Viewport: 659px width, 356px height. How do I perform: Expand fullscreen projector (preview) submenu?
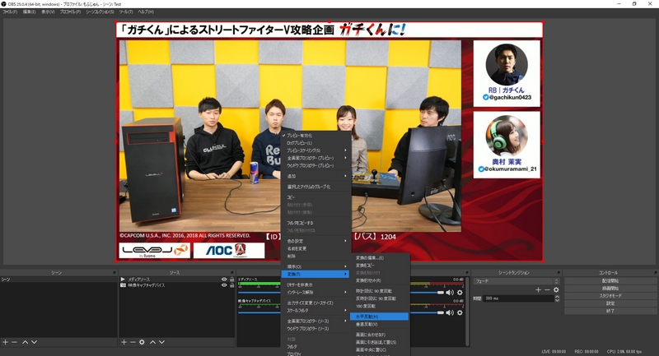pyautogui.click(x=316, y=158)
